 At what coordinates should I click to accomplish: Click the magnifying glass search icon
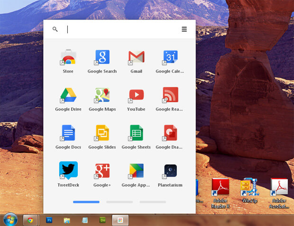55,29
